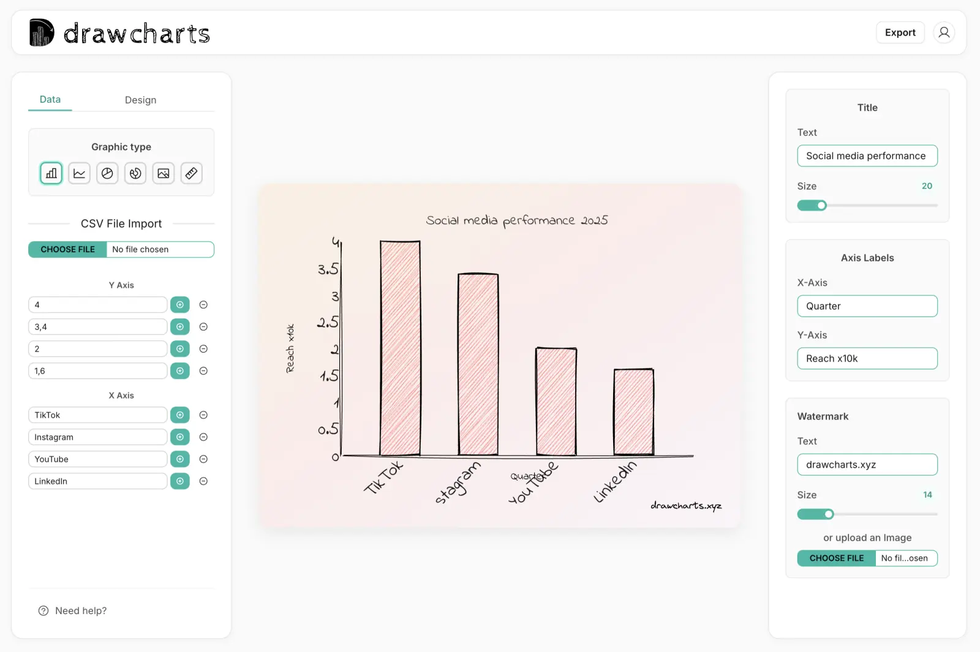
Task: Switch to the Design tab
Action: click(140, 99)
